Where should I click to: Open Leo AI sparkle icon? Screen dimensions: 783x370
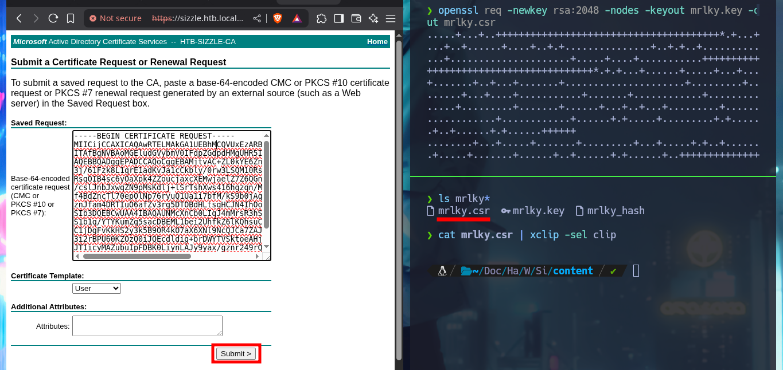(373, 18)
